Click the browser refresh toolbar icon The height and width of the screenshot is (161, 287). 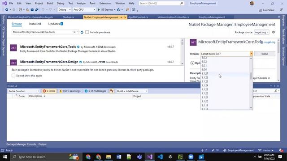[118, 10]
